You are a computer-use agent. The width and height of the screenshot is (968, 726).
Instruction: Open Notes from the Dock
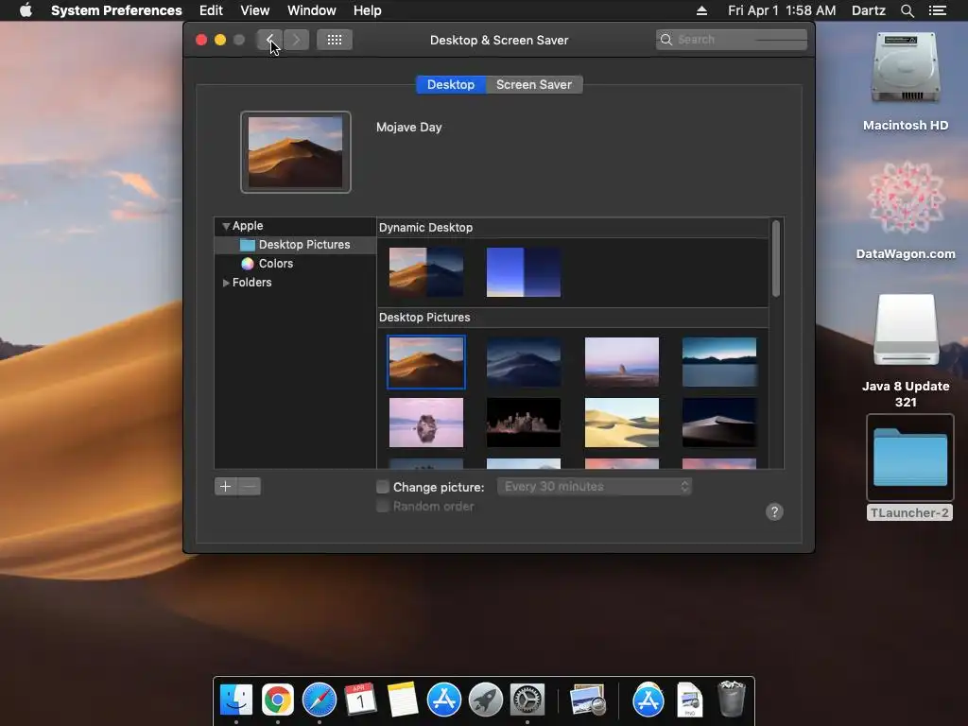tap(403, 700)
